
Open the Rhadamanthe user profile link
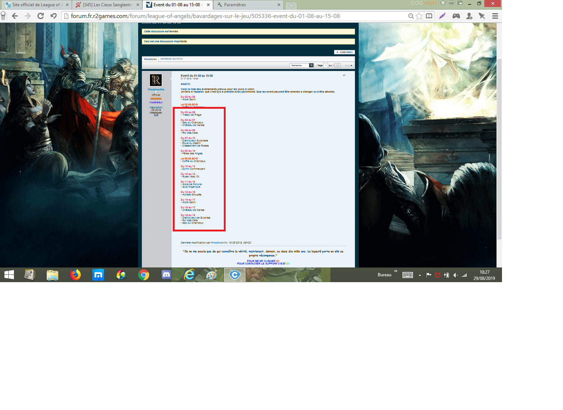[156, 89]
